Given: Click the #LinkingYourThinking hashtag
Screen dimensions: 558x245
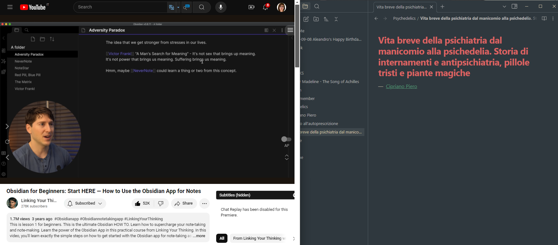Looking at the screenshot, I should point(143,219).
